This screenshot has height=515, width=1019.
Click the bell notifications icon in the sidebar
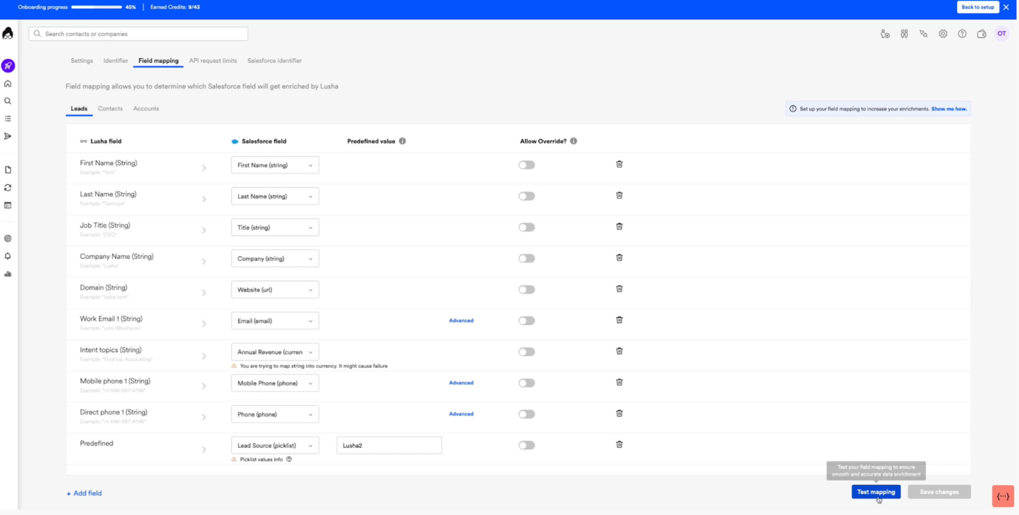coord(8,256)
